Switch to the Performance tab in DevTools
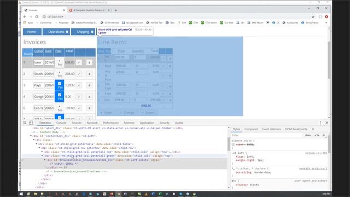 coord(111,123)
